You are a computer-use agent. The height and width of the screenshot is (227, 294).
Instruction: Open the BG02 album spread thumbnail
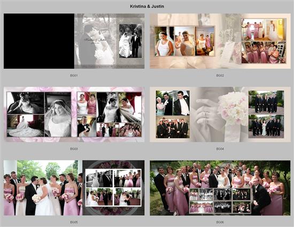click(x=220, y=41)
